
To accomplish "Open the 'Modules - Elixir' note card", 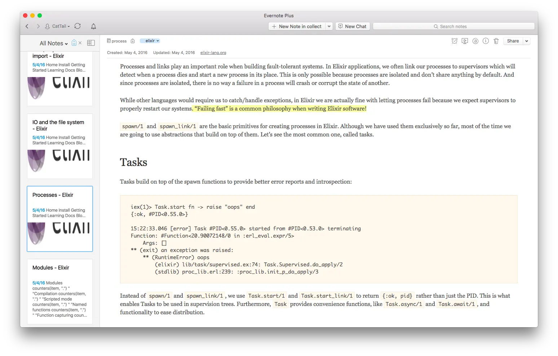I will (60, 292).
